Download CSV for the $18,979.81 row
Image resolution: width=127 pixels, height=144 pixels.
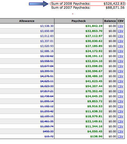coord(120,117)
